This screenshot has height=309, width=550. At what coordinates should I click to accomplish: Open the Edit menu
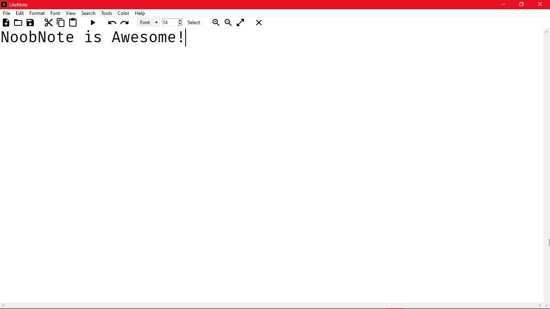click(20, 13)
